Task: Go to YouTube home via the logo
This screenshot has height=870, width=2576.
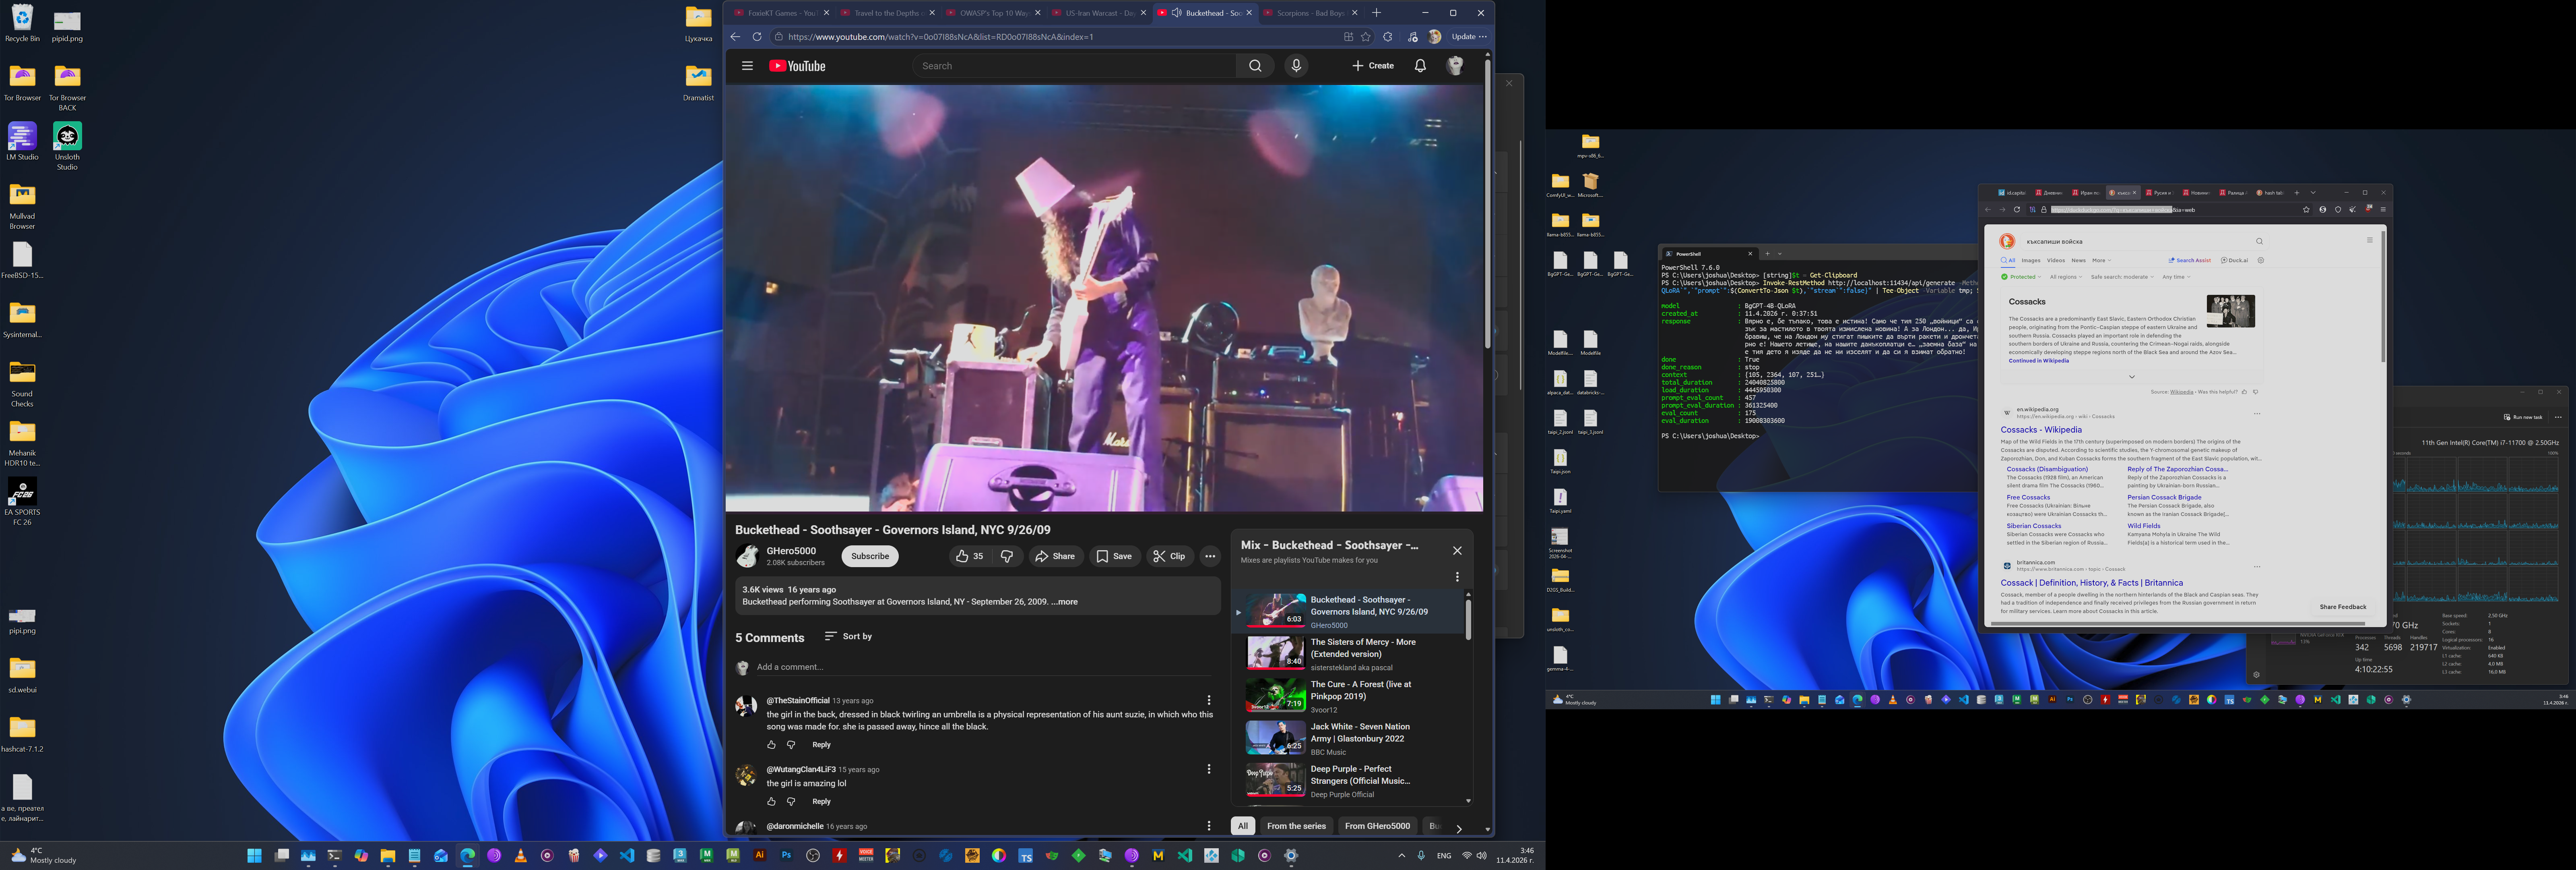Action: tap(797, 66)
